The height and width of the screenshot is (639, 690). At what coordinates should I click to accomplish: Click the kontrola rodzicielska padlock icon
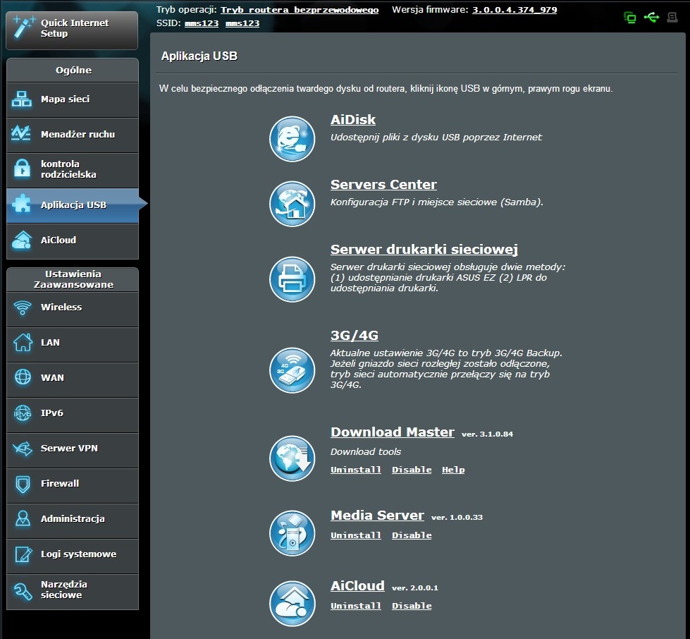(22, 169)
